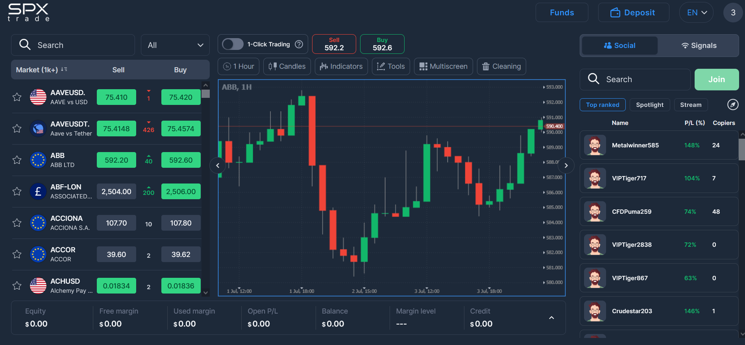Image resolution: width=745 pixels, height=345 pixels.
Task: Open CFDPuma259 avatar
Action: (595, 212)
